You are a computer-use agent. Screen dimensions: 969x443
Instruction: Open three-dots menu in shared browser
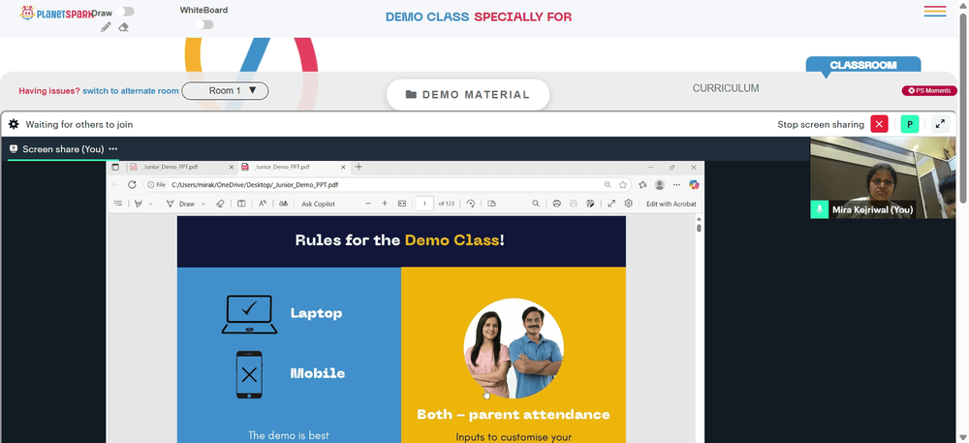point(676,185)
